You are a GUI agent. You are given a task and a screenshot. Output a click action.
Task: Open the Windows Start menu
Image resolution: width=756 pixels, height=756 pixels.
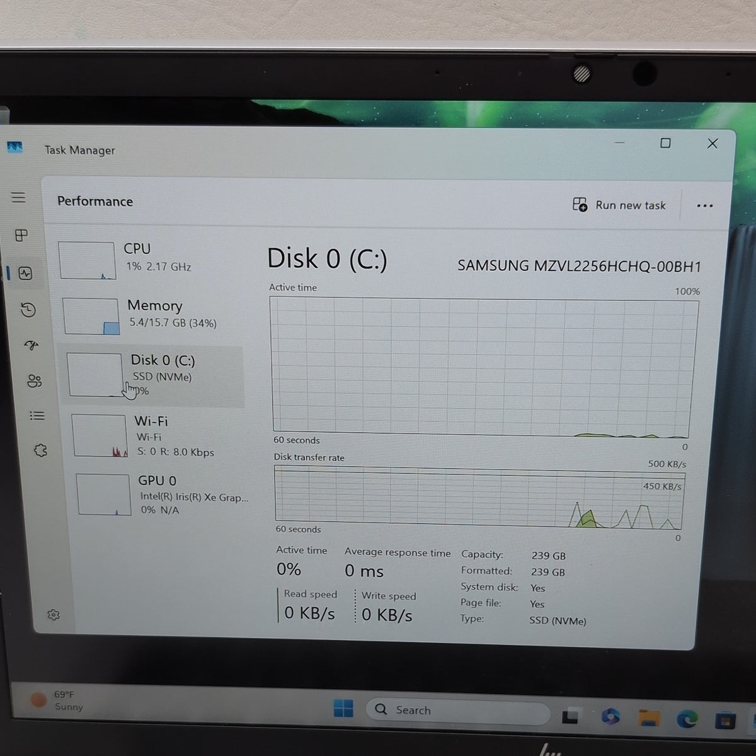click(343, 709)
